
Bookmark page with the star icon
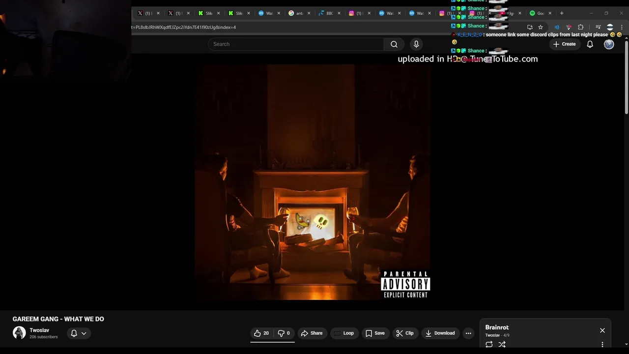coord(541,28)
